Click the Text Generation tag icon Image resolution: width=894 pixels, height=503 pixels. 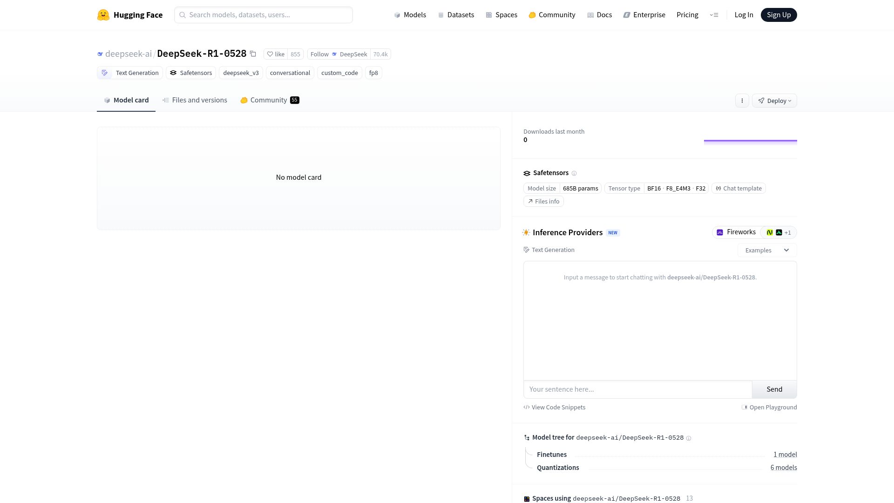point(105,73)
